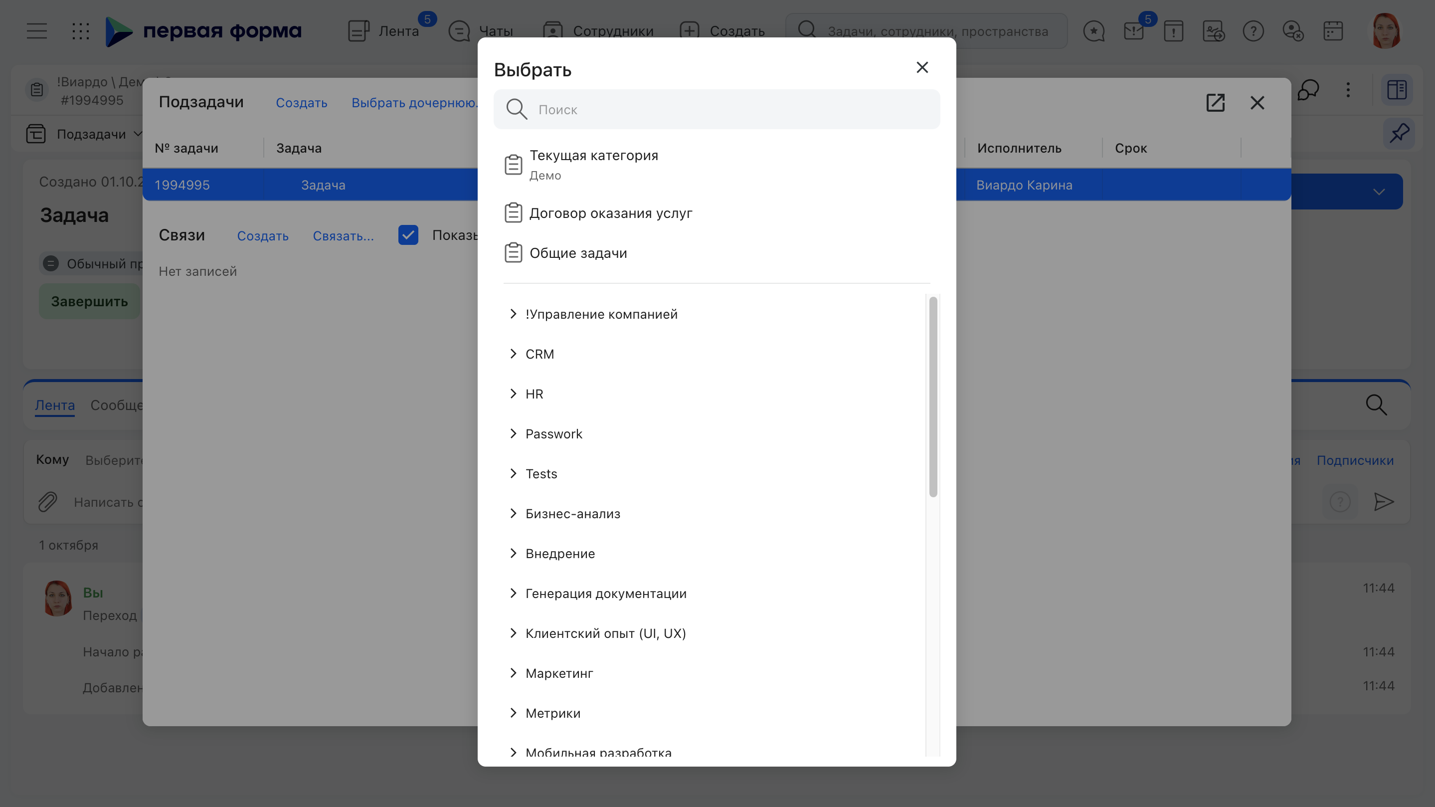The width and height of the screenshot is (1435, 807).
Task: Click Исполнитель column header
Action: (1019, 148)
